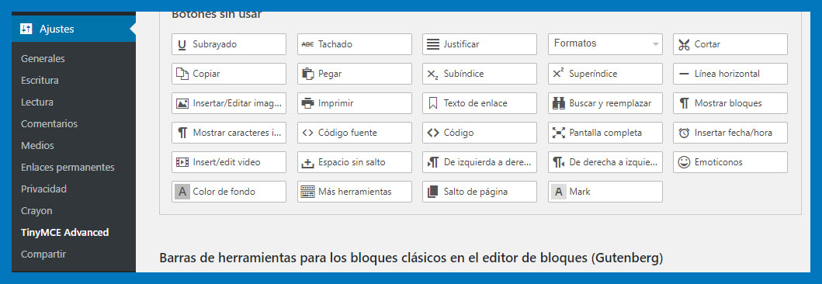
Task: Select the Insert/edit video film icon
Action: (x=182, y=162)
